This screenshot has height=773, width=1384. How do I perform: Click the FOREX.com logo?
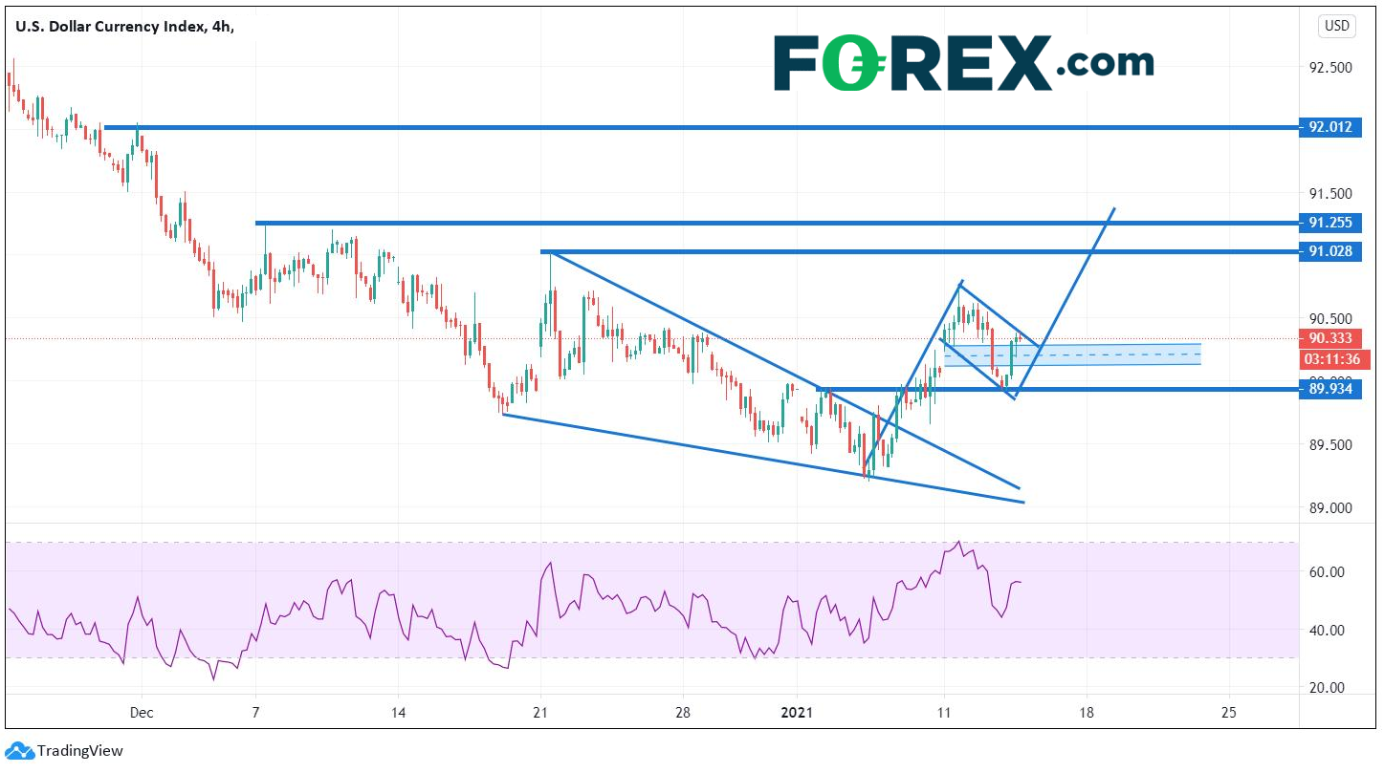963,63
